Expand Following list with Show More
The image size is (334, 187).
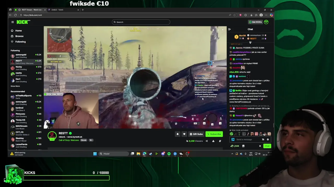point(15,86)
